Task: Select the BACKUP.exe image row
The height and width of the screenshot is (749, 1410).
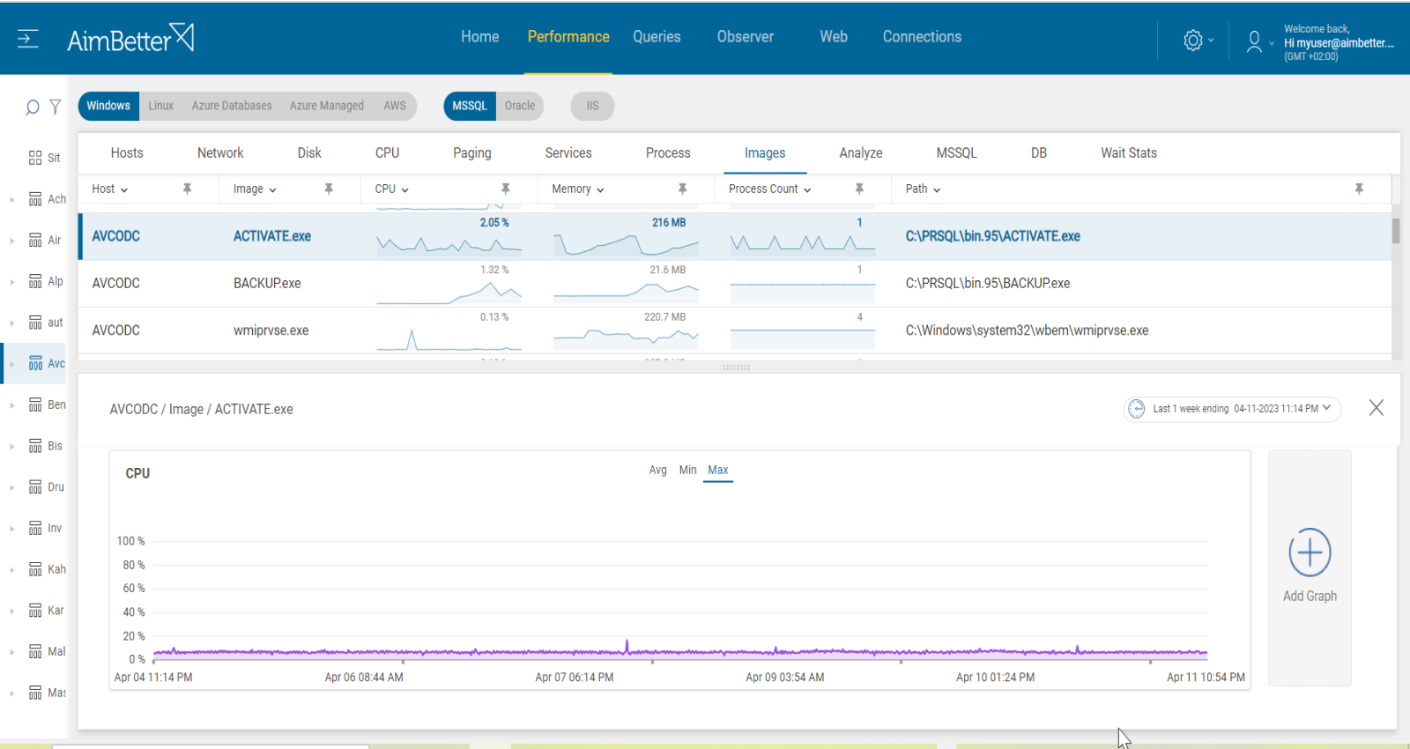Action: [x=735, y=284]
